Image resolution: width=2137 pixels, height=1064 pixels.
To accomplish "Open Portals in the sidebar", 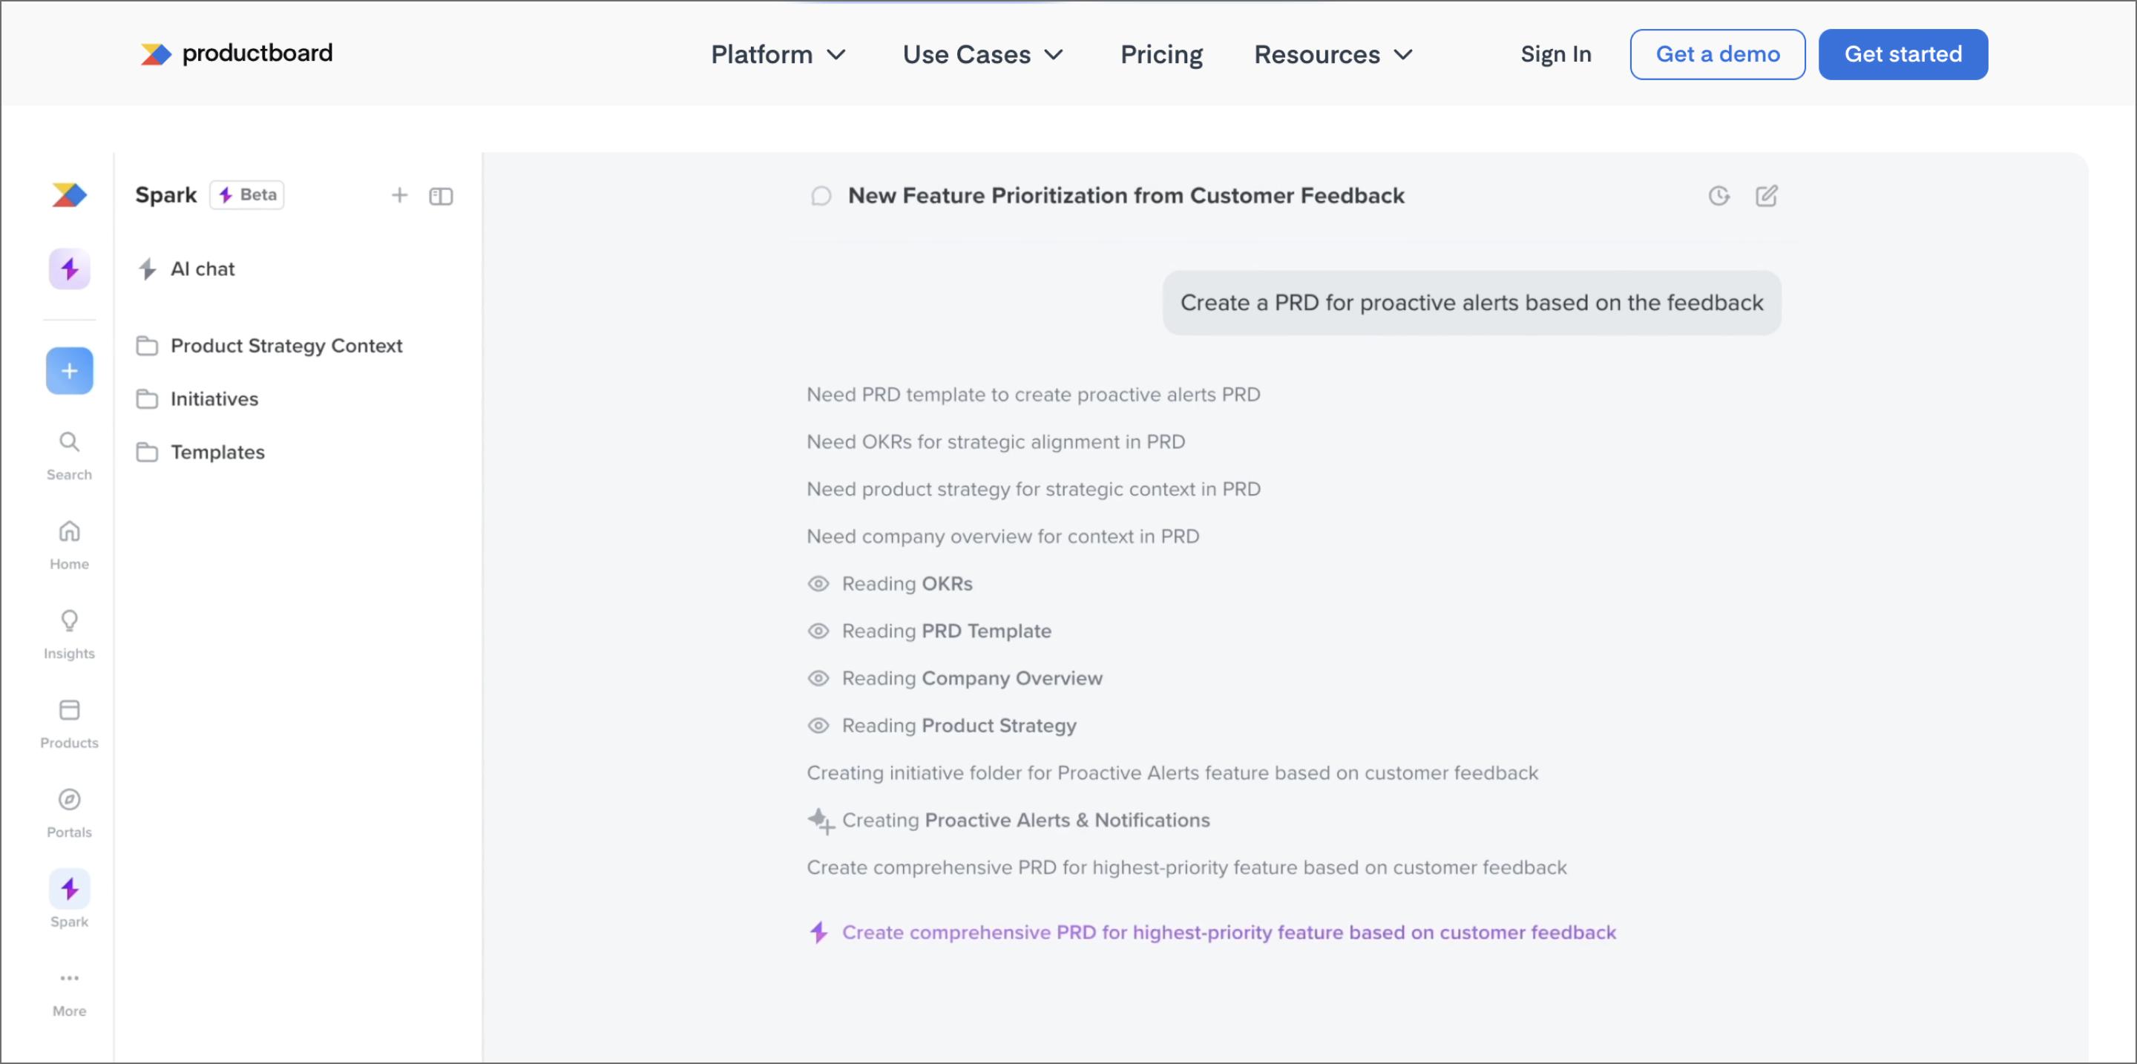I will tap(69, 813).
